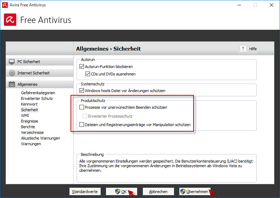Click the shield icon on OK button

(118, 192)
